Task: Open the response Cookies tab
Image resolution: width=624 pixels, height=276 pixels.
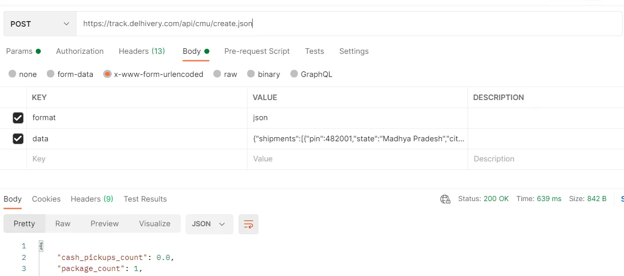Action: (x=46, y=199)
